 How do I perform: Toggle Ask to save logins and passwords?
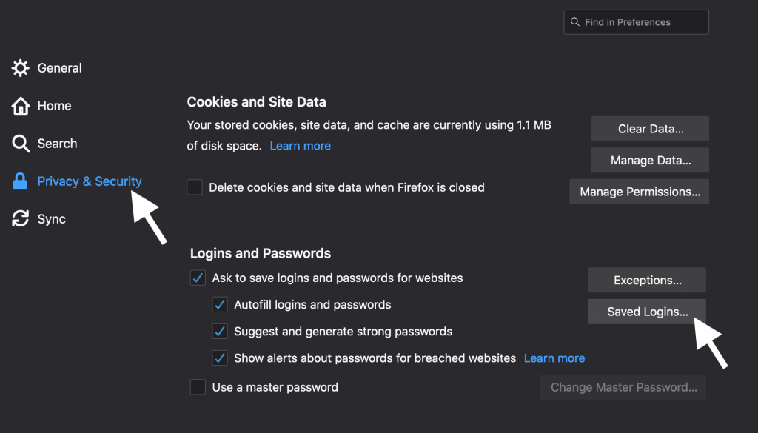[x=198, y=278]
